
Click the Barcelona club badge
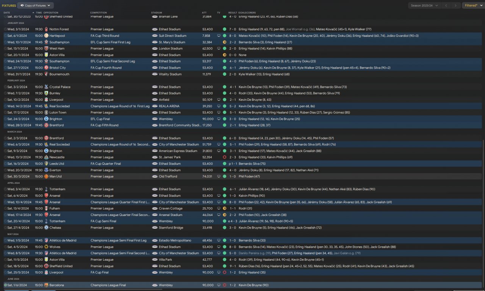[x=46, y=285]
